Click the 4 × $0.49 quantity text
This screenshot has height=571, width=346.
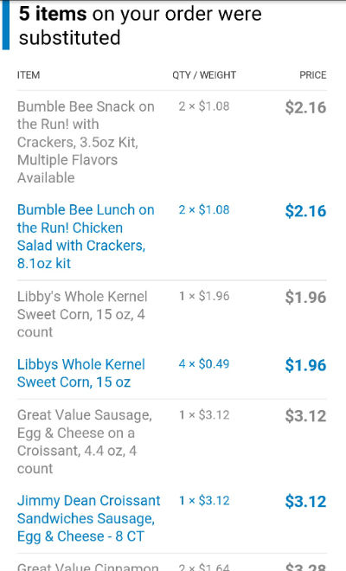pyautogui.click(x=204, y=363)
